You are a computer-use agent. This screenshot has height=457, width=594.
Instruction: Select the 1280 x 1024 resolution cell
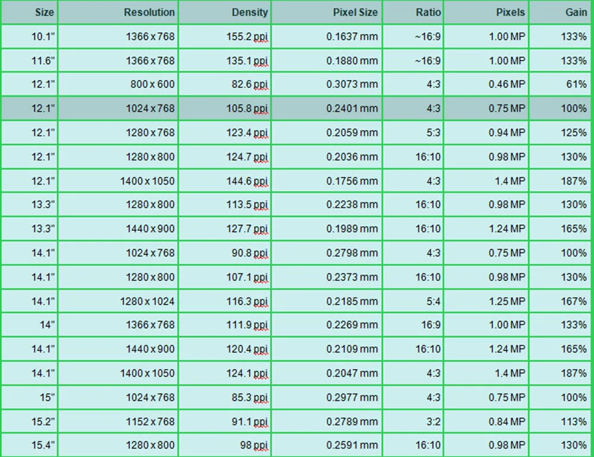click(118, 302)
